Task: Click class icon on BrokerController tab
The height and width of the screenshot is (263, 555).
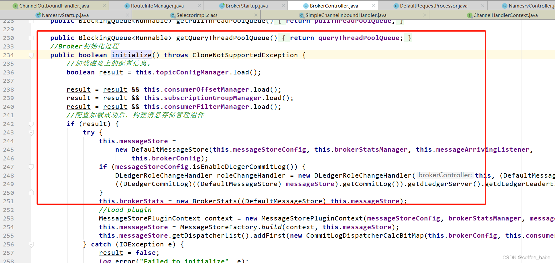Action: tap(306, 6)
